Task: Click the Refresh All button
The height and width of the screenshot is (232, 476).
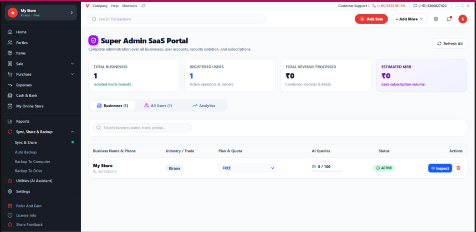Action: tap(450, 44)
